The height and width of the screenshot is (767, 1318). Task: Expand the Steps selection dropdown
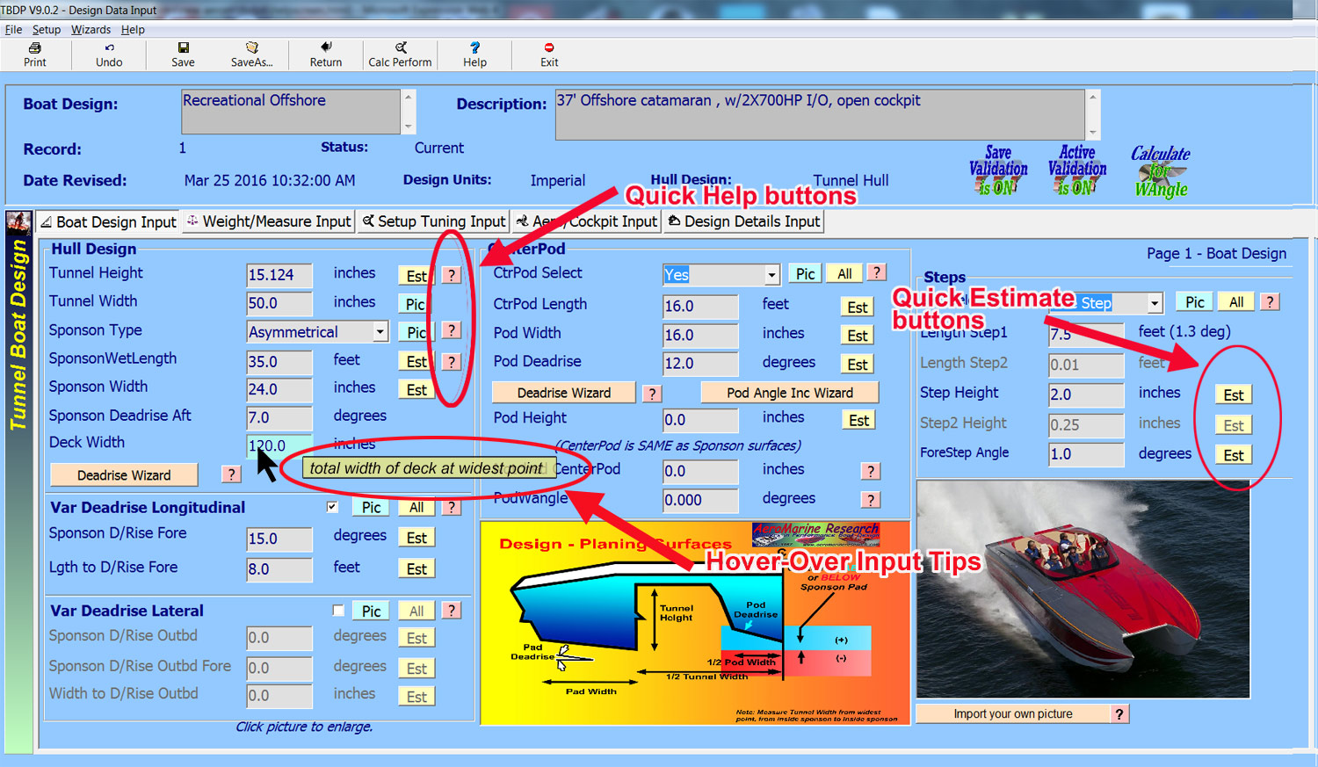(x=1154, y=303)
